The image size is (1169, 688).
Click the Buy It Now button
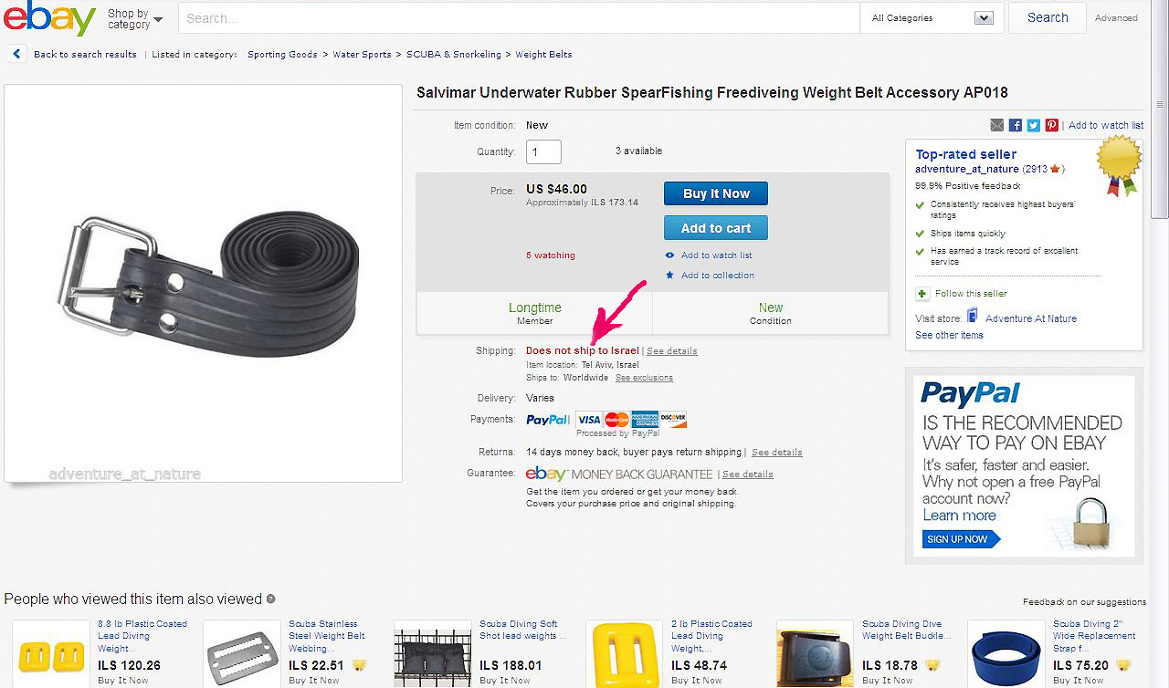[x=716, y=193]
